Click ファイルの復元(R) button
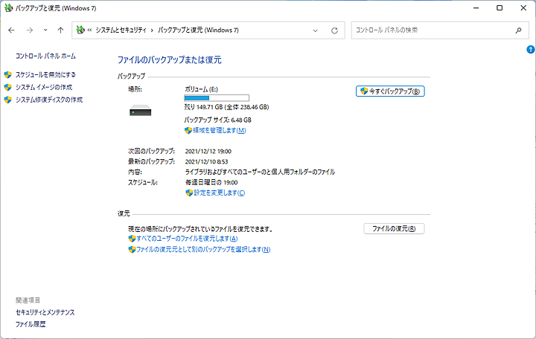The image size is (536, 339). 394,228
